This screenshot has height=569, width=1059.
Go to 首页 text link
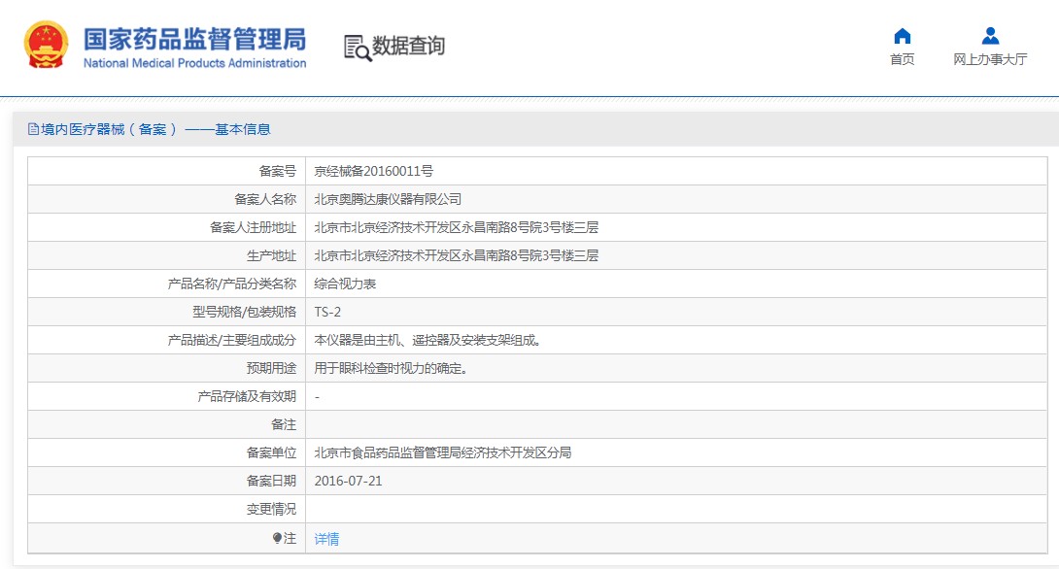click(903, 59)
